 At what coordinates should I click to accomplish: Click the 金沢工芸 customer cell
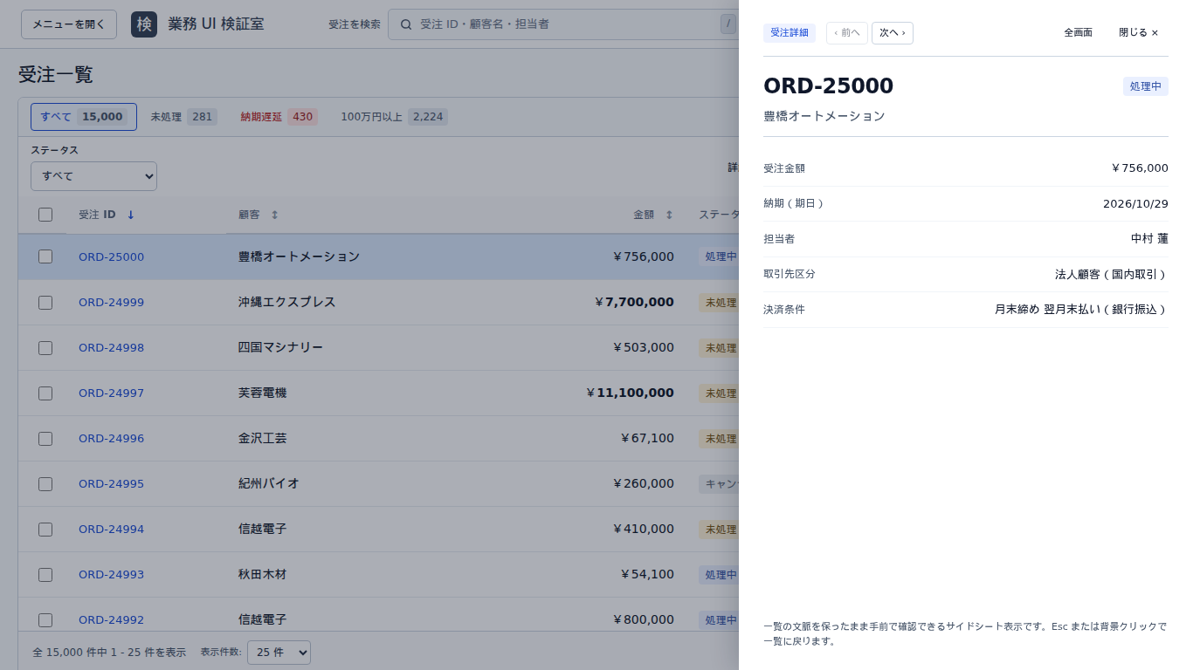click(262, 439)
